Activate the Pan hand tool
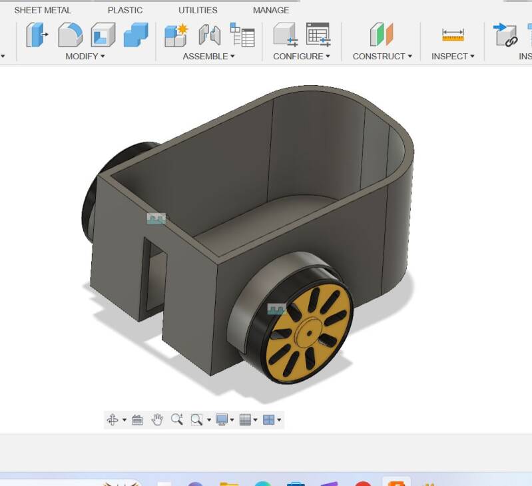Image resolution: width=532 pixels, height=486 pixels. pyautogui.click(x=157, y=419)
